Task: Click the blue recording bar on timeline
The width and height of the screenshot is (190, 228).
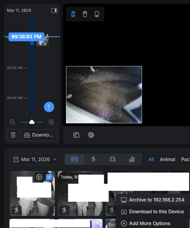Action: click(32, 67)
